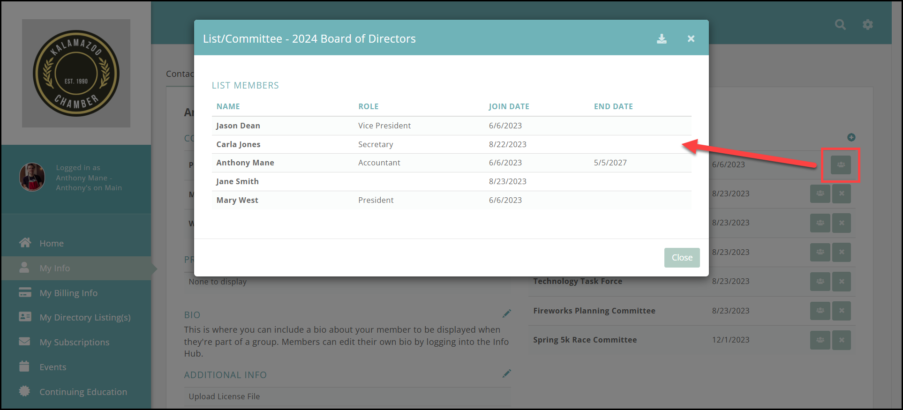Close the List/Committee dialog with X
Image resolution: width=903 pixels, height=410 pixels.
pos(691,39)
